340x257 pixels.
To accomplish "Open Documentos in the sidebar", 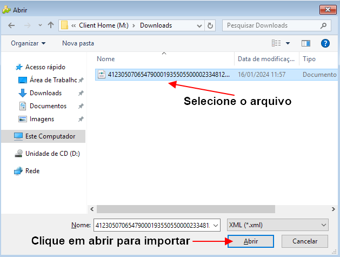I will coord(48,106).
